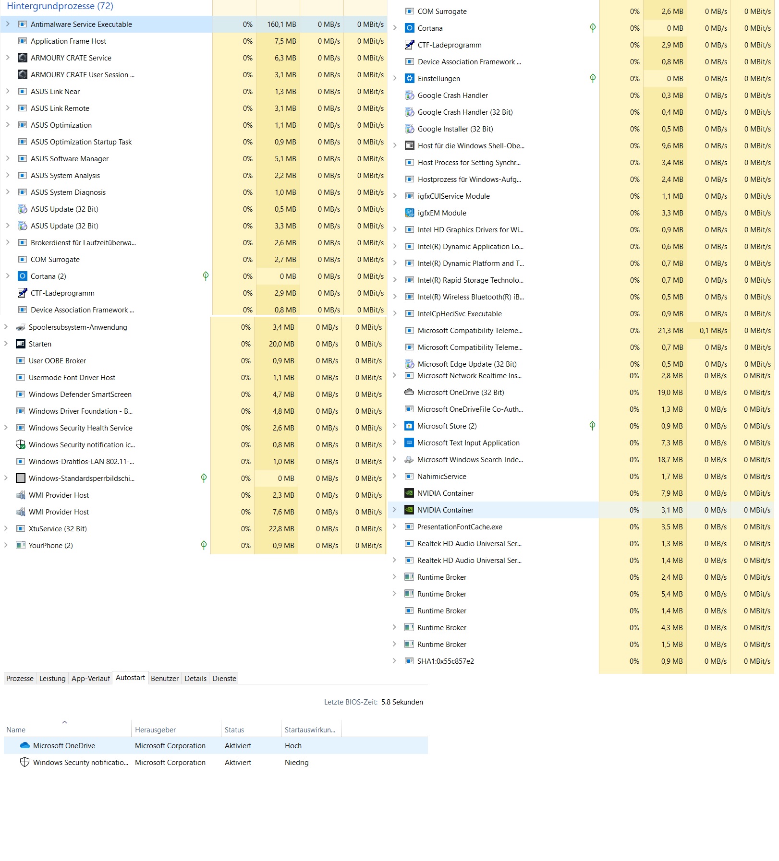Select the Microsoft OneDrive autostart entry

click(216, 746)
